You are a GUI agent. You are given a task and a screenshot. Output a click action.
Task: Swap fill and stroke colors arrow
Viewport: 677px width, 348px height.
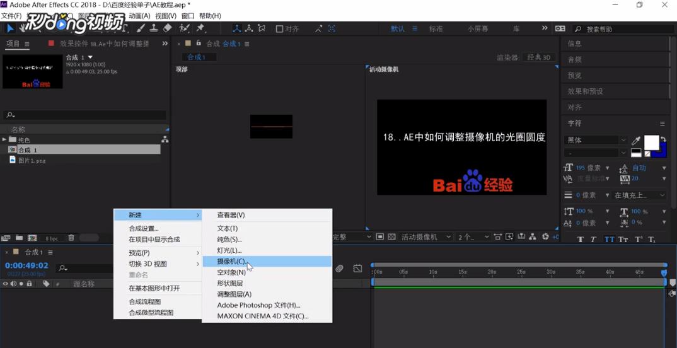click(x=663, y=139)
